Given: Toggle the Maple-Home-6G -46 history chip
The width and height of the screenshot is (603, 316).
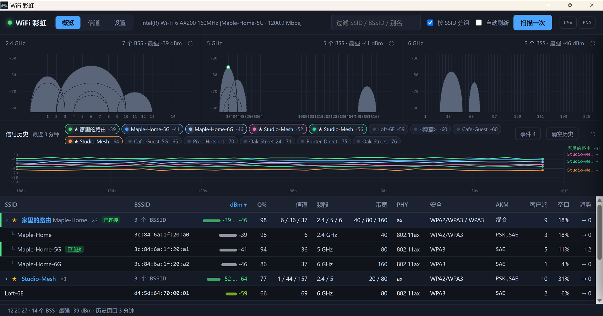Looking at the screenshot, I should point(216,129).
